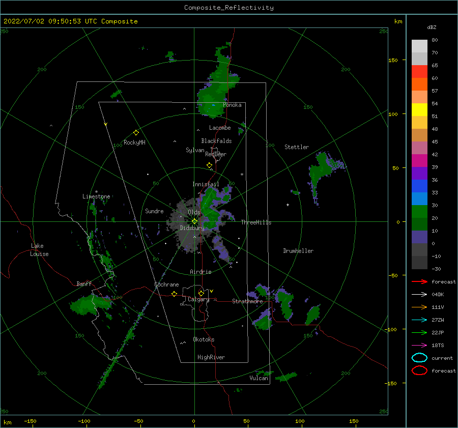
Task: Select the red swatch in dBZ scale
Action: point(419,71)
